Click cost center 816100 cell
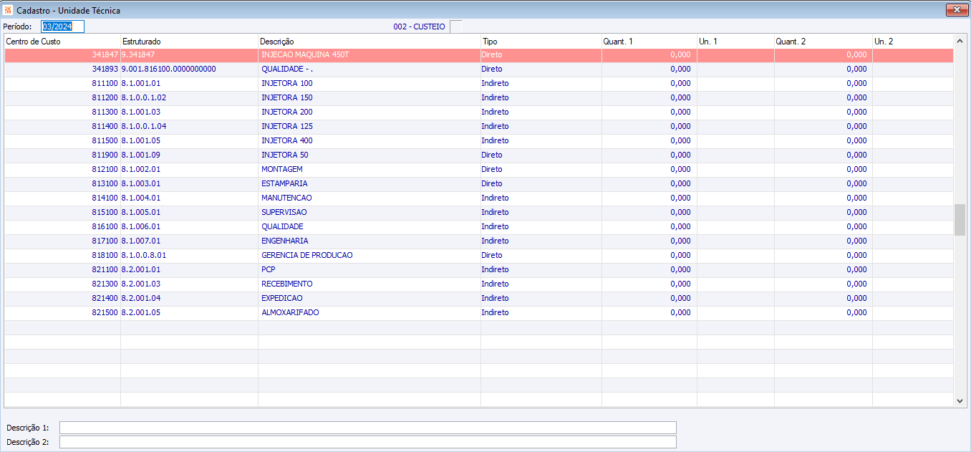The image size is (971, 452). [62, 227]
